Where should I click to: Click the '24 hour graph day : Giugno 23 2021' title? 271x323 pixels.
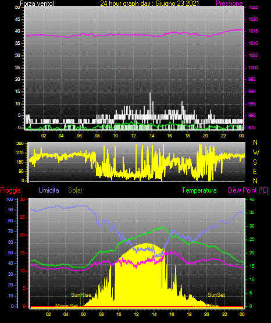149,3
